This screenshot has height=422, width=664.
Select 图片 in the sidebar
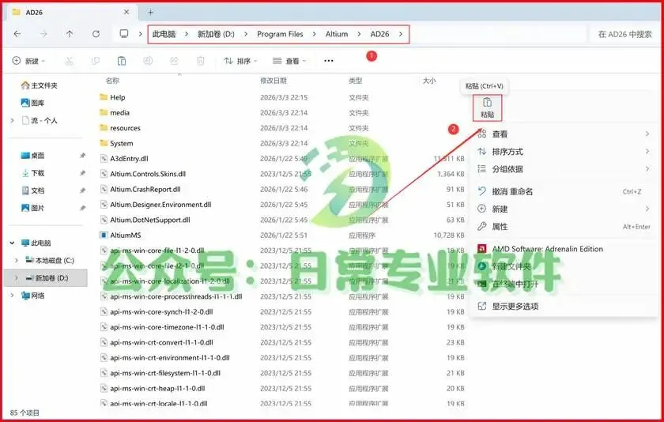tap(32, 208)
